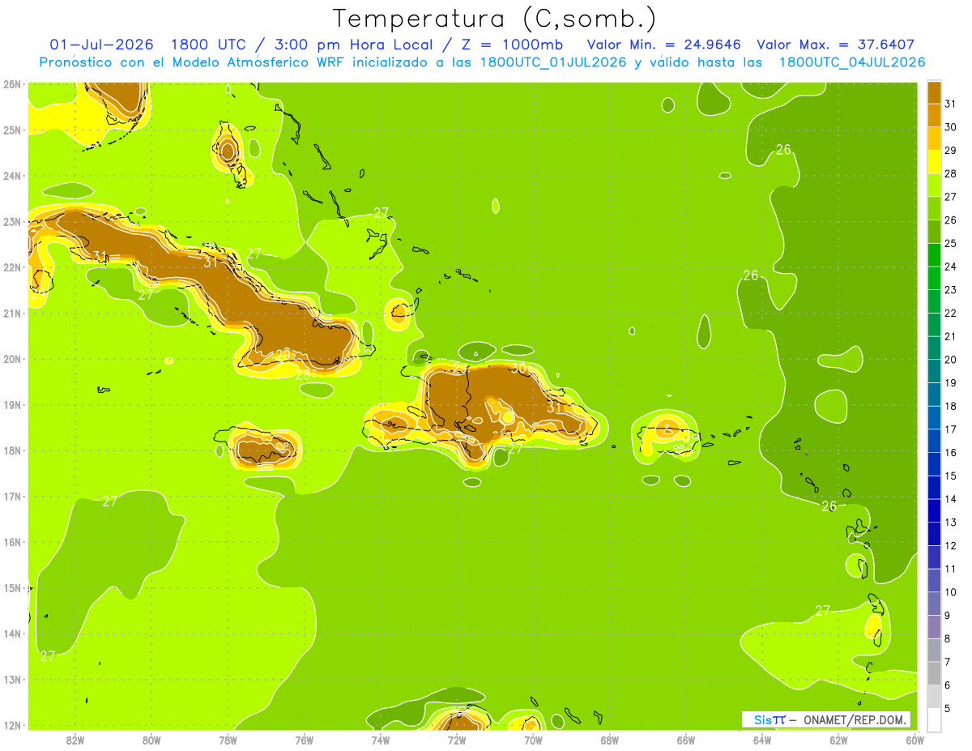Click the "68W" longitude axis label
The width and height of the screenshot is (972, 751).
609,740
